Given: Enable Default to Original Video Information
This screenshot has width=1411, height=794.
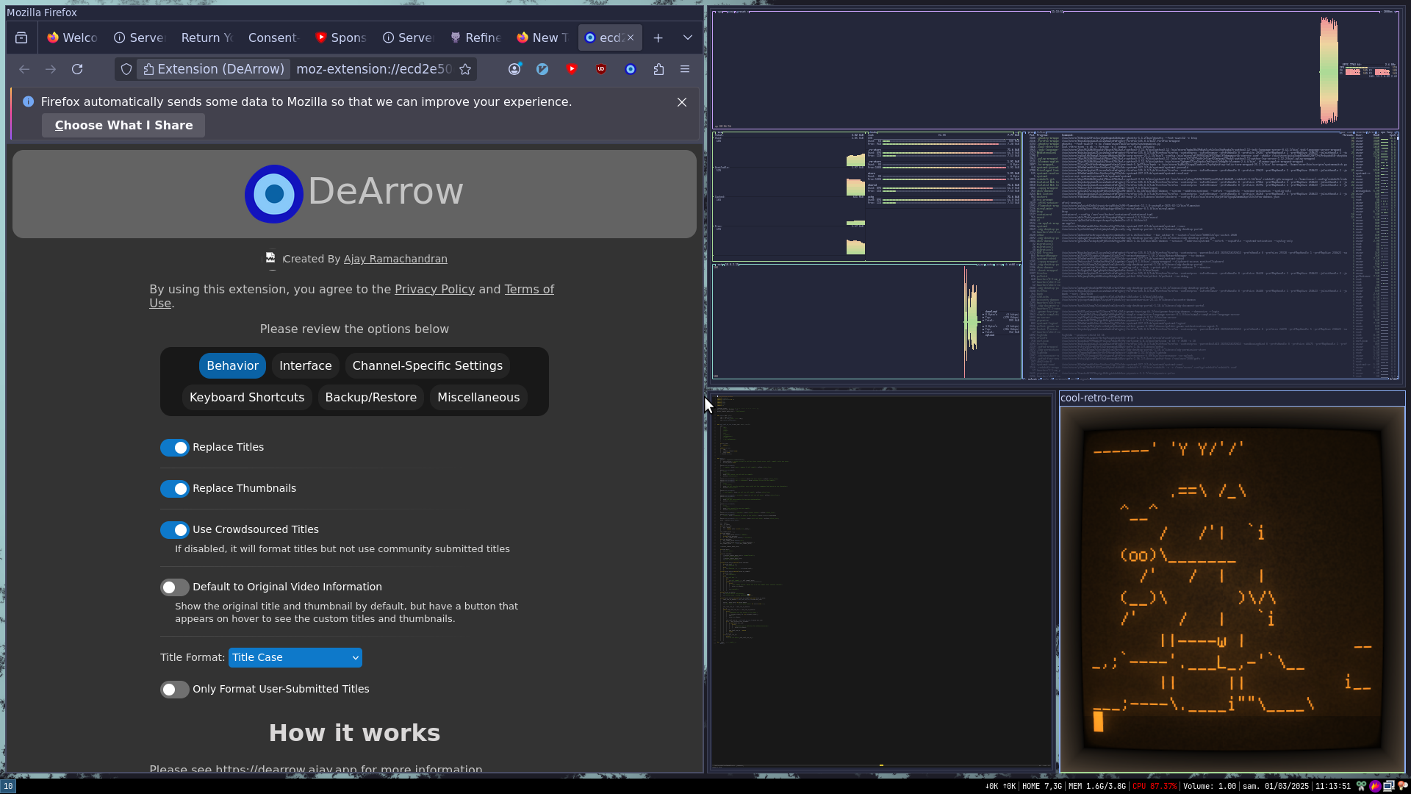Looking at the screenshot, I should pyautogui.click(x=175, y=587).
